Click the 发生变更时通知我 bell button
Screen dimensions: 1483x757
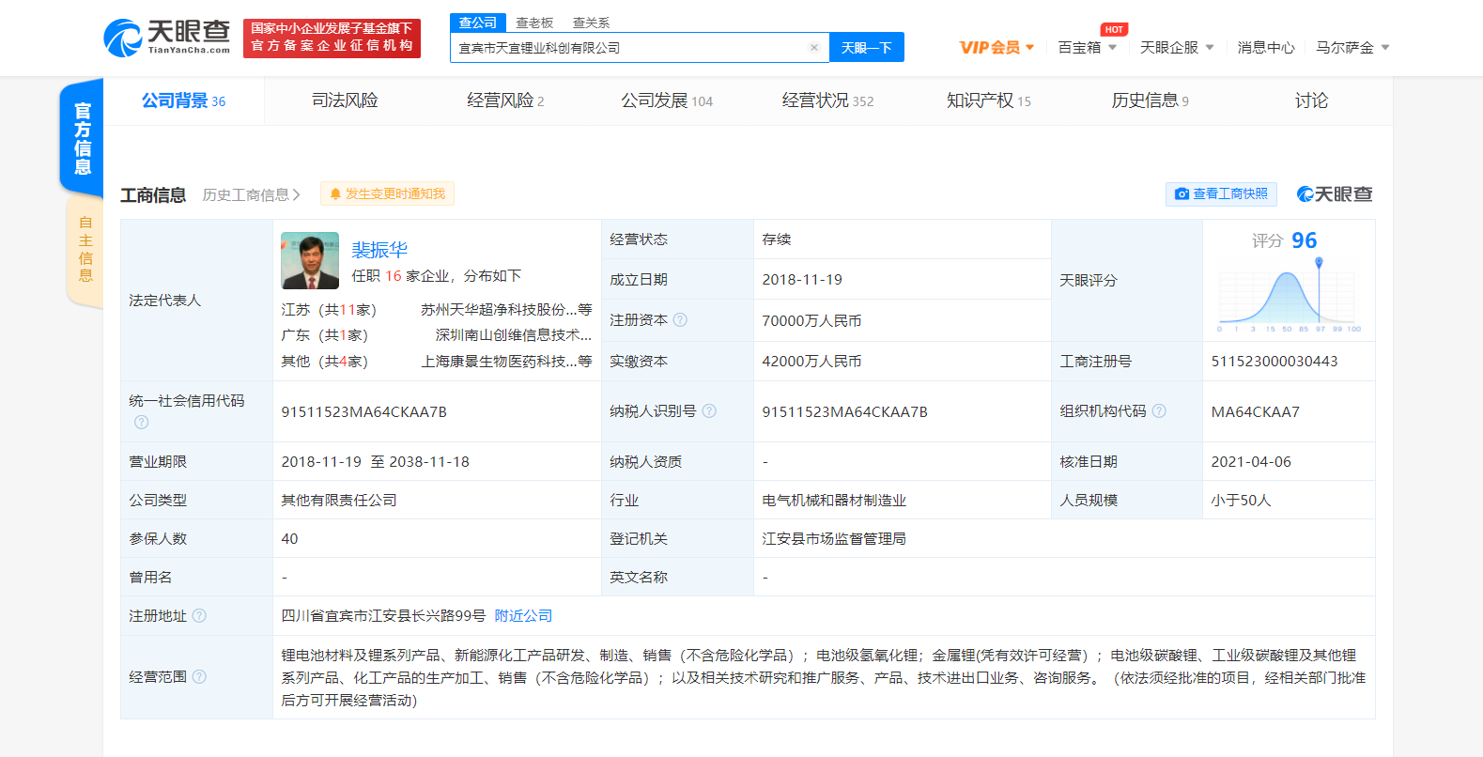[x=387, y=193]
